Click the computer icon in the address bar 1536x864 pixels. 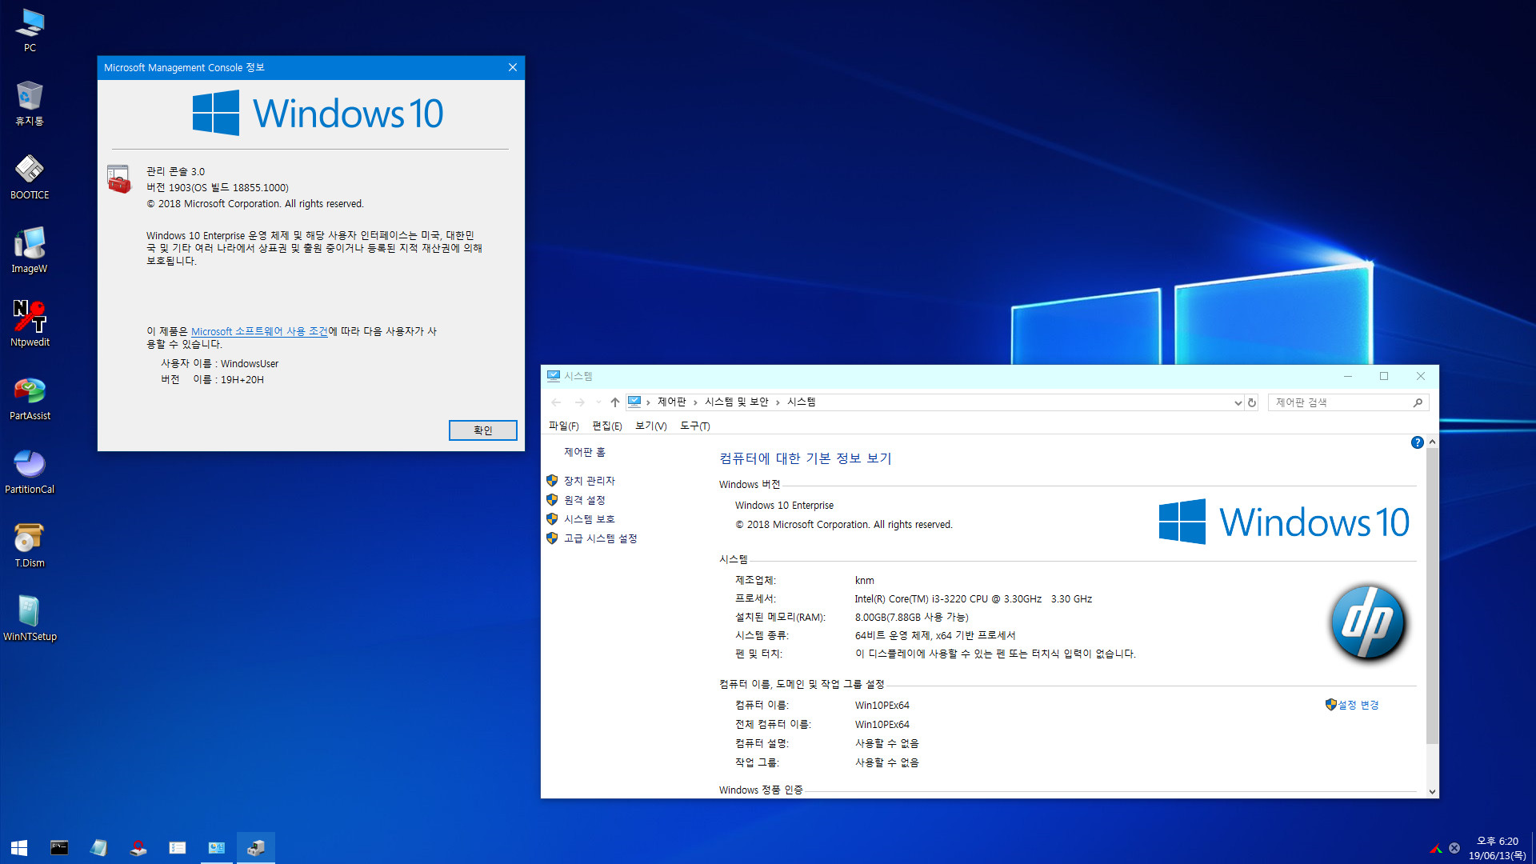pyautogui.click(x=634, y=402)
